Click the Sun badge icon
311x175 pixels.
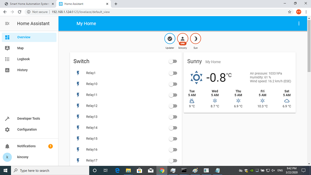coord(195,39)
